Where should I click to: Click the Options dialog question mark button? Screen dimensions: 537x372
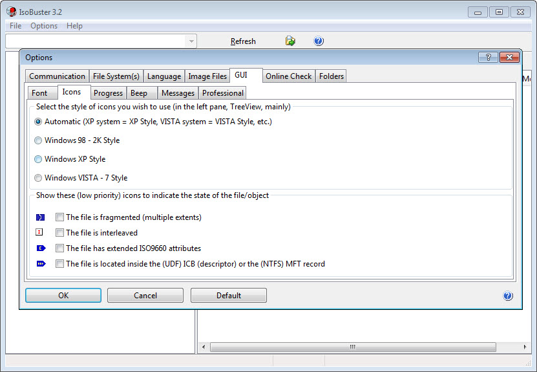(488, 58)
